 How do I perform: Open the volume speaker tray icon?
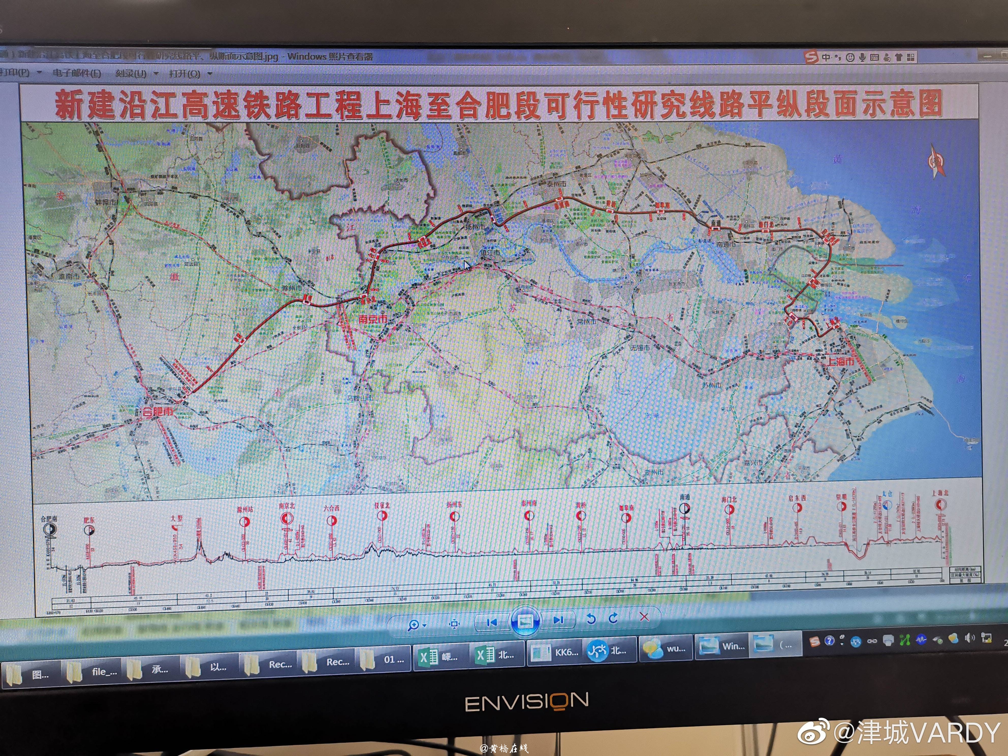click(x=970, y=638)
